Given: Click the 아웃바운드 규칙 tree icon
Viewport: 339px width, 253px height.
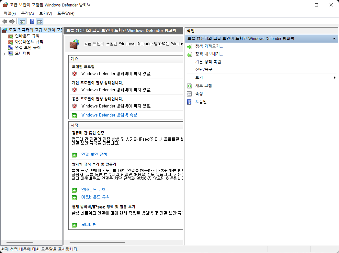Looking at the screenshot, I should pyautogui.click(x=11, y=42).
